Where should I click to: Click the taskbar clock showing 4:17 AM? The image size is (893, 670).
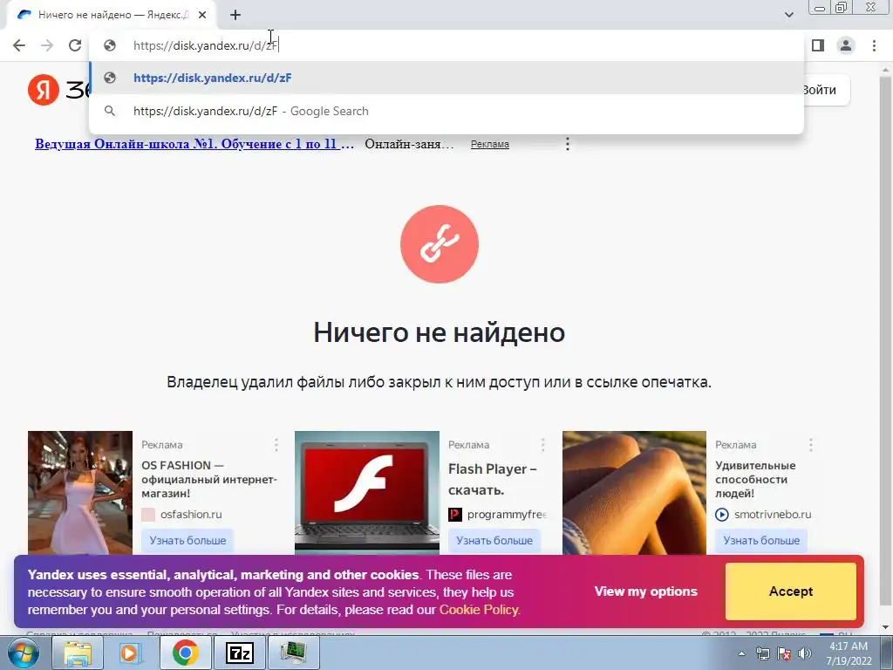point(849,653)
